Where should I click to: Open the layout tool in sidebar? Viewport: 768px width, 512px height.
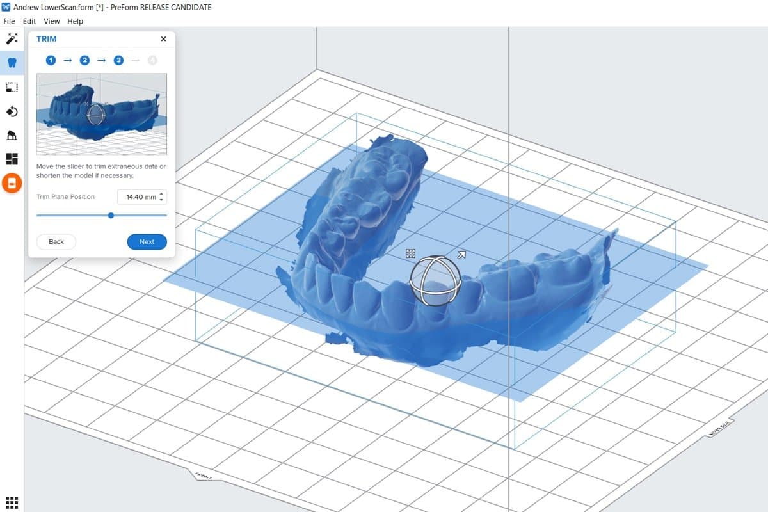click(12, 157)
